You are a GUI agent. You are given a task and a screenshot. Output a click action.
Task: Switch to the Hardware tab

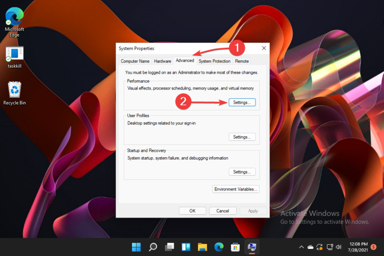(162, 61)
